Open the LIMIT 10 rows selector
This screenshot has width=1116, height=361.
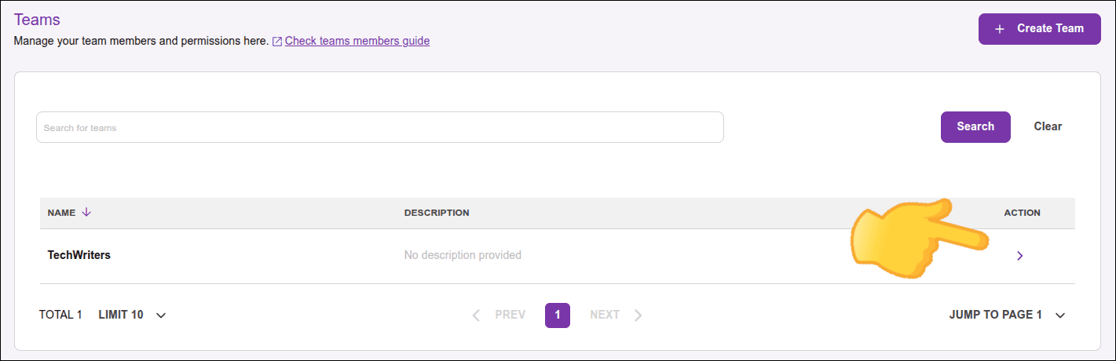(121, 315)
